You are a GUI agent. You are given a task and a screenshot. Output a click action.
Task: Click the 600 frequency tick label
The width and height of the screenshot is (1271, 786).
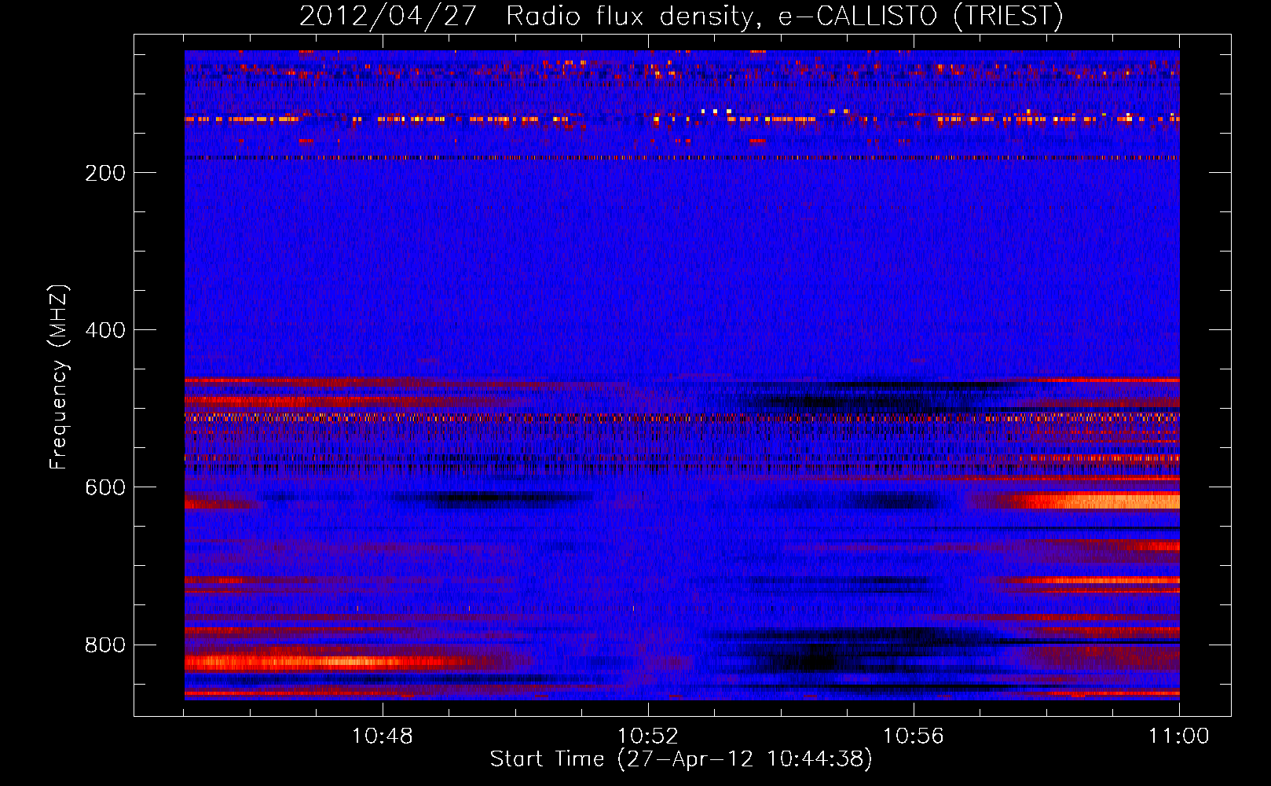click(x=105, y=487)
